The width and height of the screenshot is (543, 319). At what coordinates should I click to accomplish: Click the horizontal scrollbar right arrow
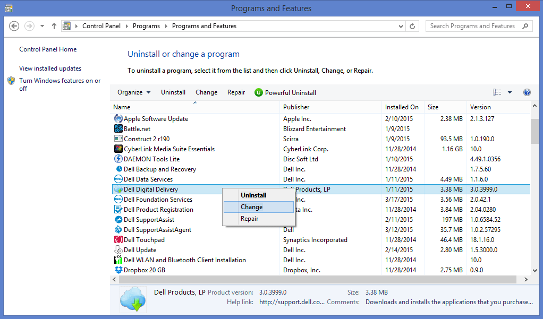click(x=526, y=279)
